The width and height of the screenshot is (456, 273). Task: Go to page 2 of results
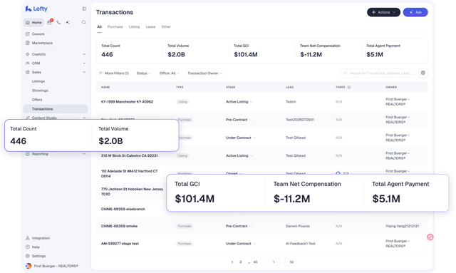[241, 262]
